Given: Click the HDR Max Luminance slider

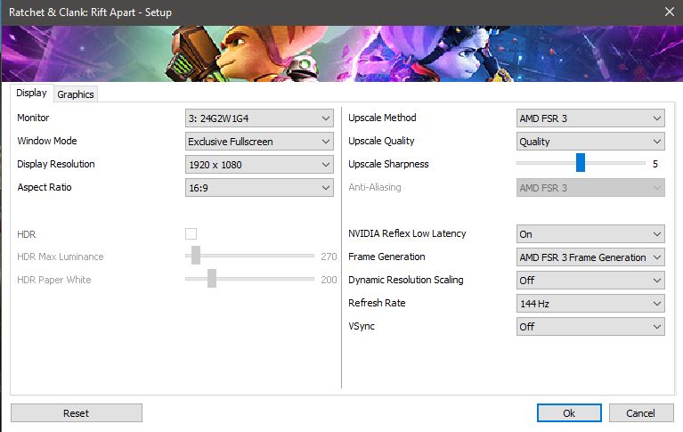Looking at the screenshot, I should (249, 256).
